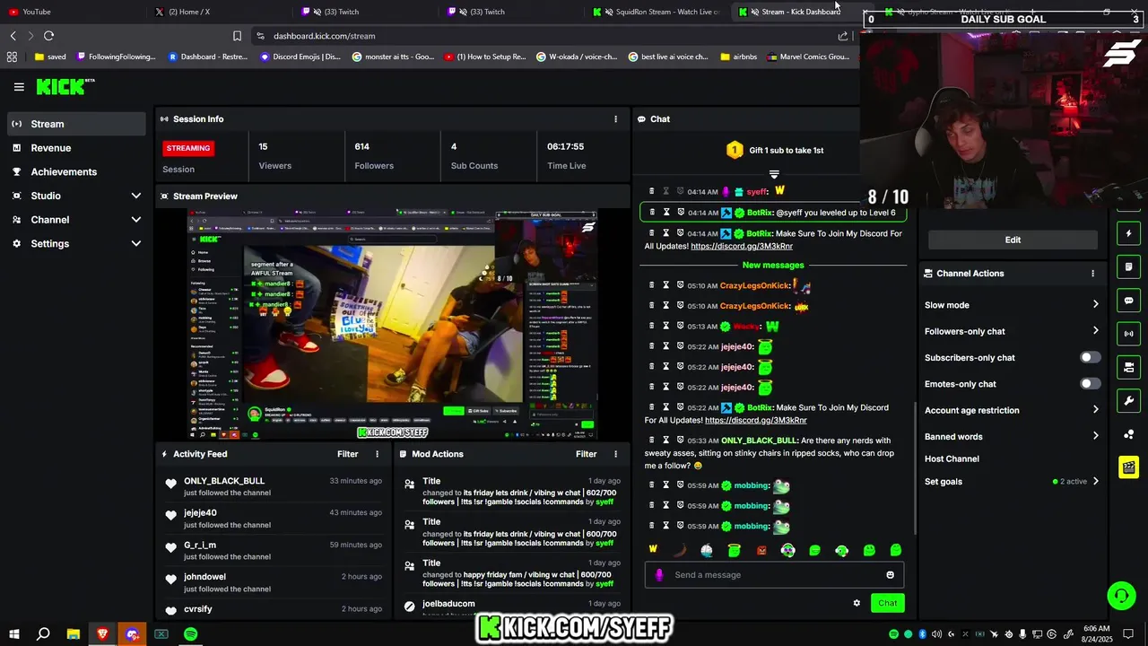Open the hamburger menu beside Kick logo

[x=19, y=87]
